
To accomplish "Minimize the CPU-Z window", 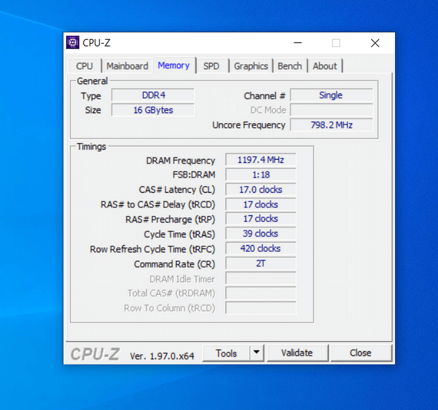I will point(297,43).
